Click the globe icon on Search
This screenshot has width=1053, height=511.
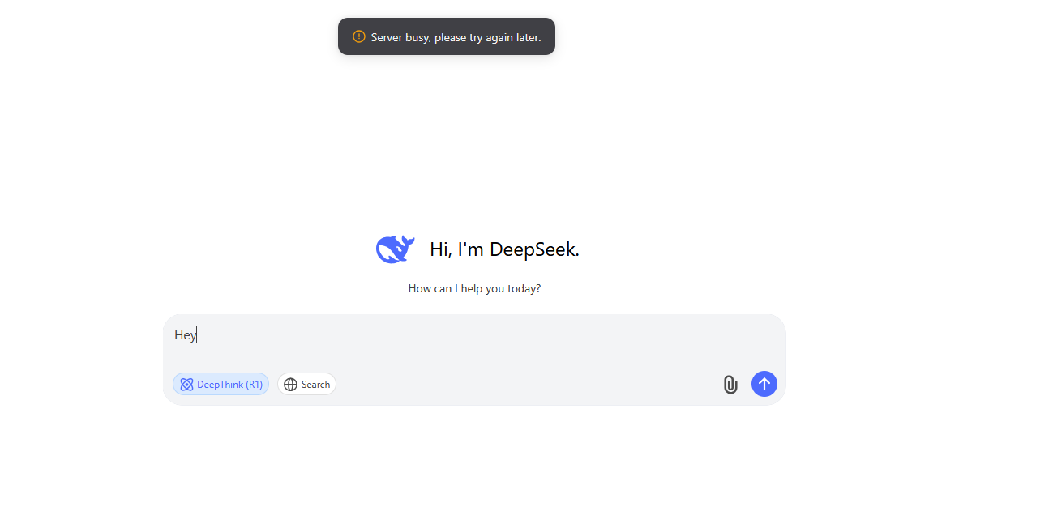click(290, 385)
